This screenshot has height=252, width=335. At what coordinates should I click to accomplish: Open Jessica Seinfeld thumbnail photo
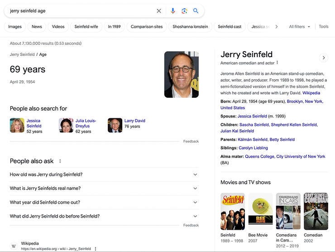(x=17, y=126)
